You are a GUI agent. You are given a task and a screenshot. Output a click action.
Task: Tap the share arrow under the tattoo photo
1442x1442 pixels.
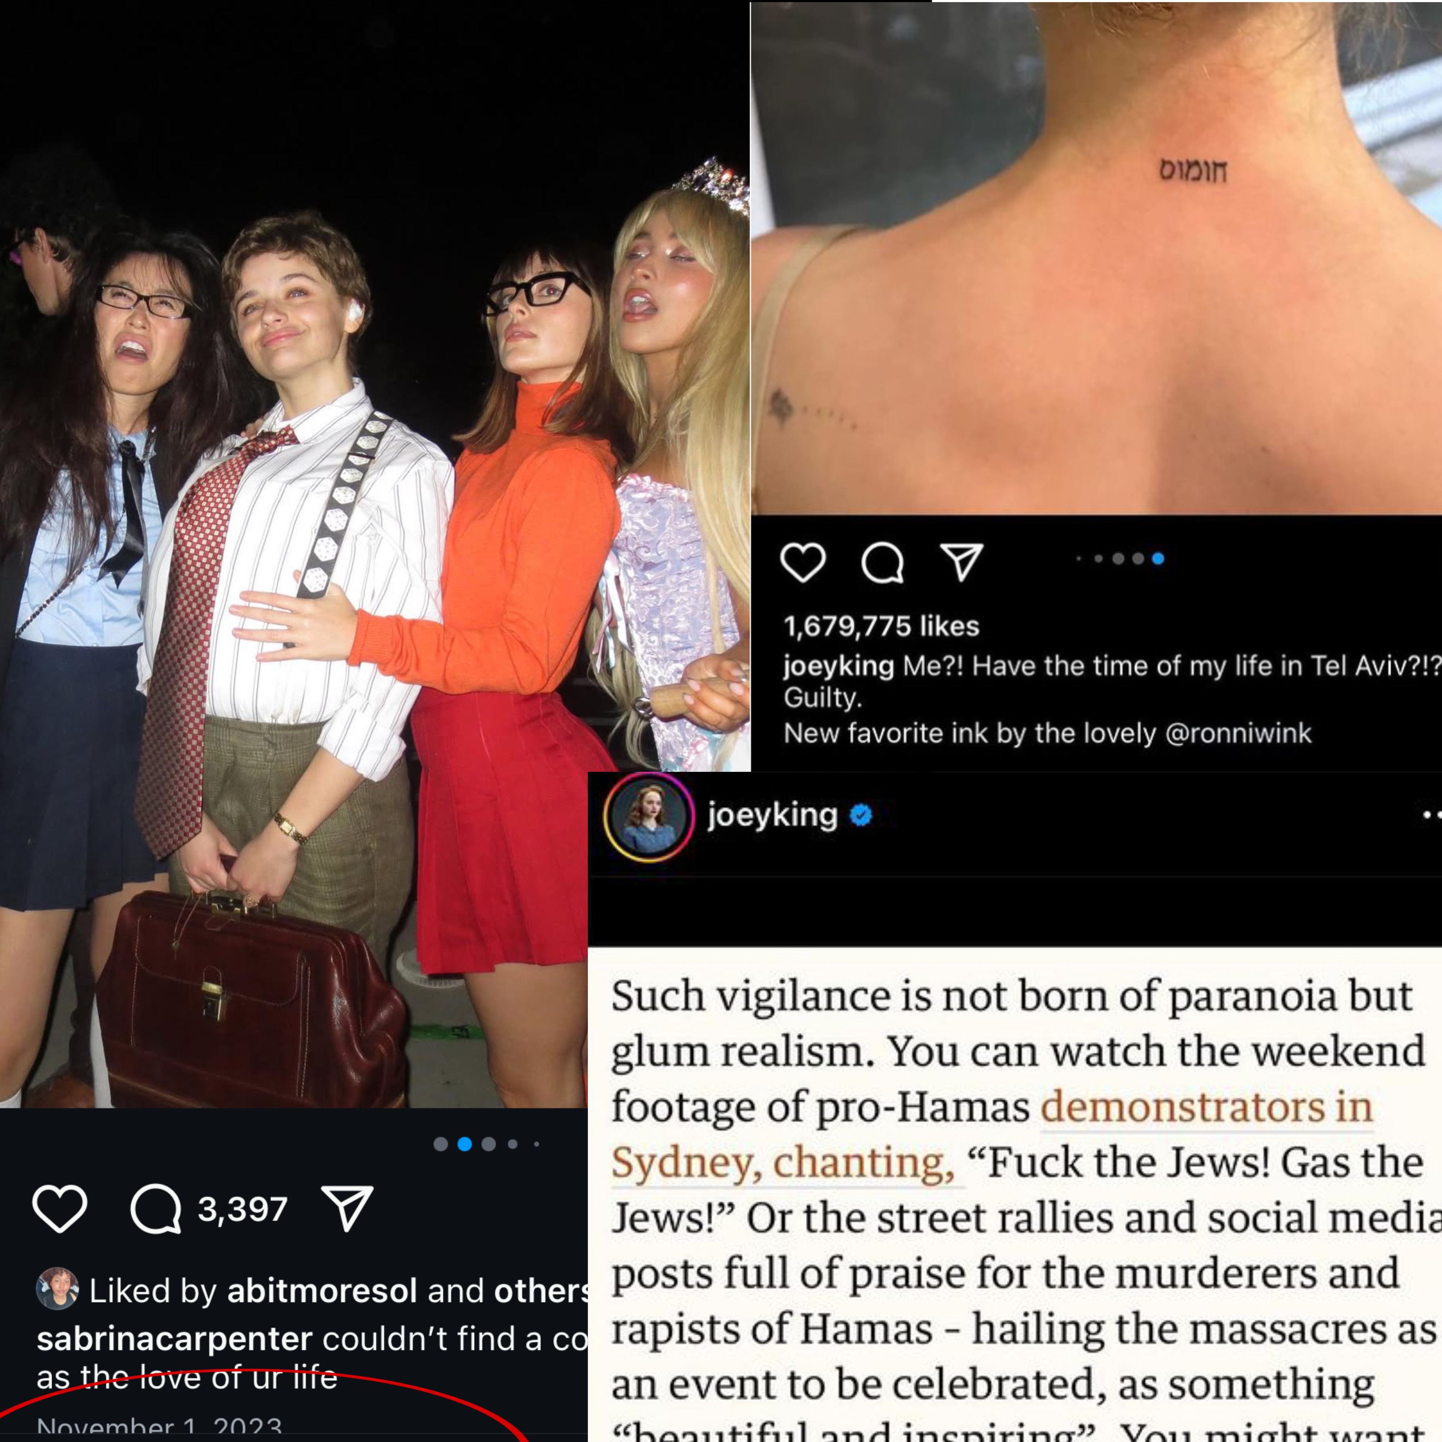pyautogui.click(x=961, y=562)
